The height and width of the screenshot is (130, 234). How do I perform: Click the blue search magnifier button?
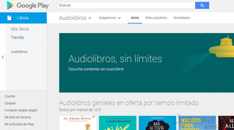202,5
